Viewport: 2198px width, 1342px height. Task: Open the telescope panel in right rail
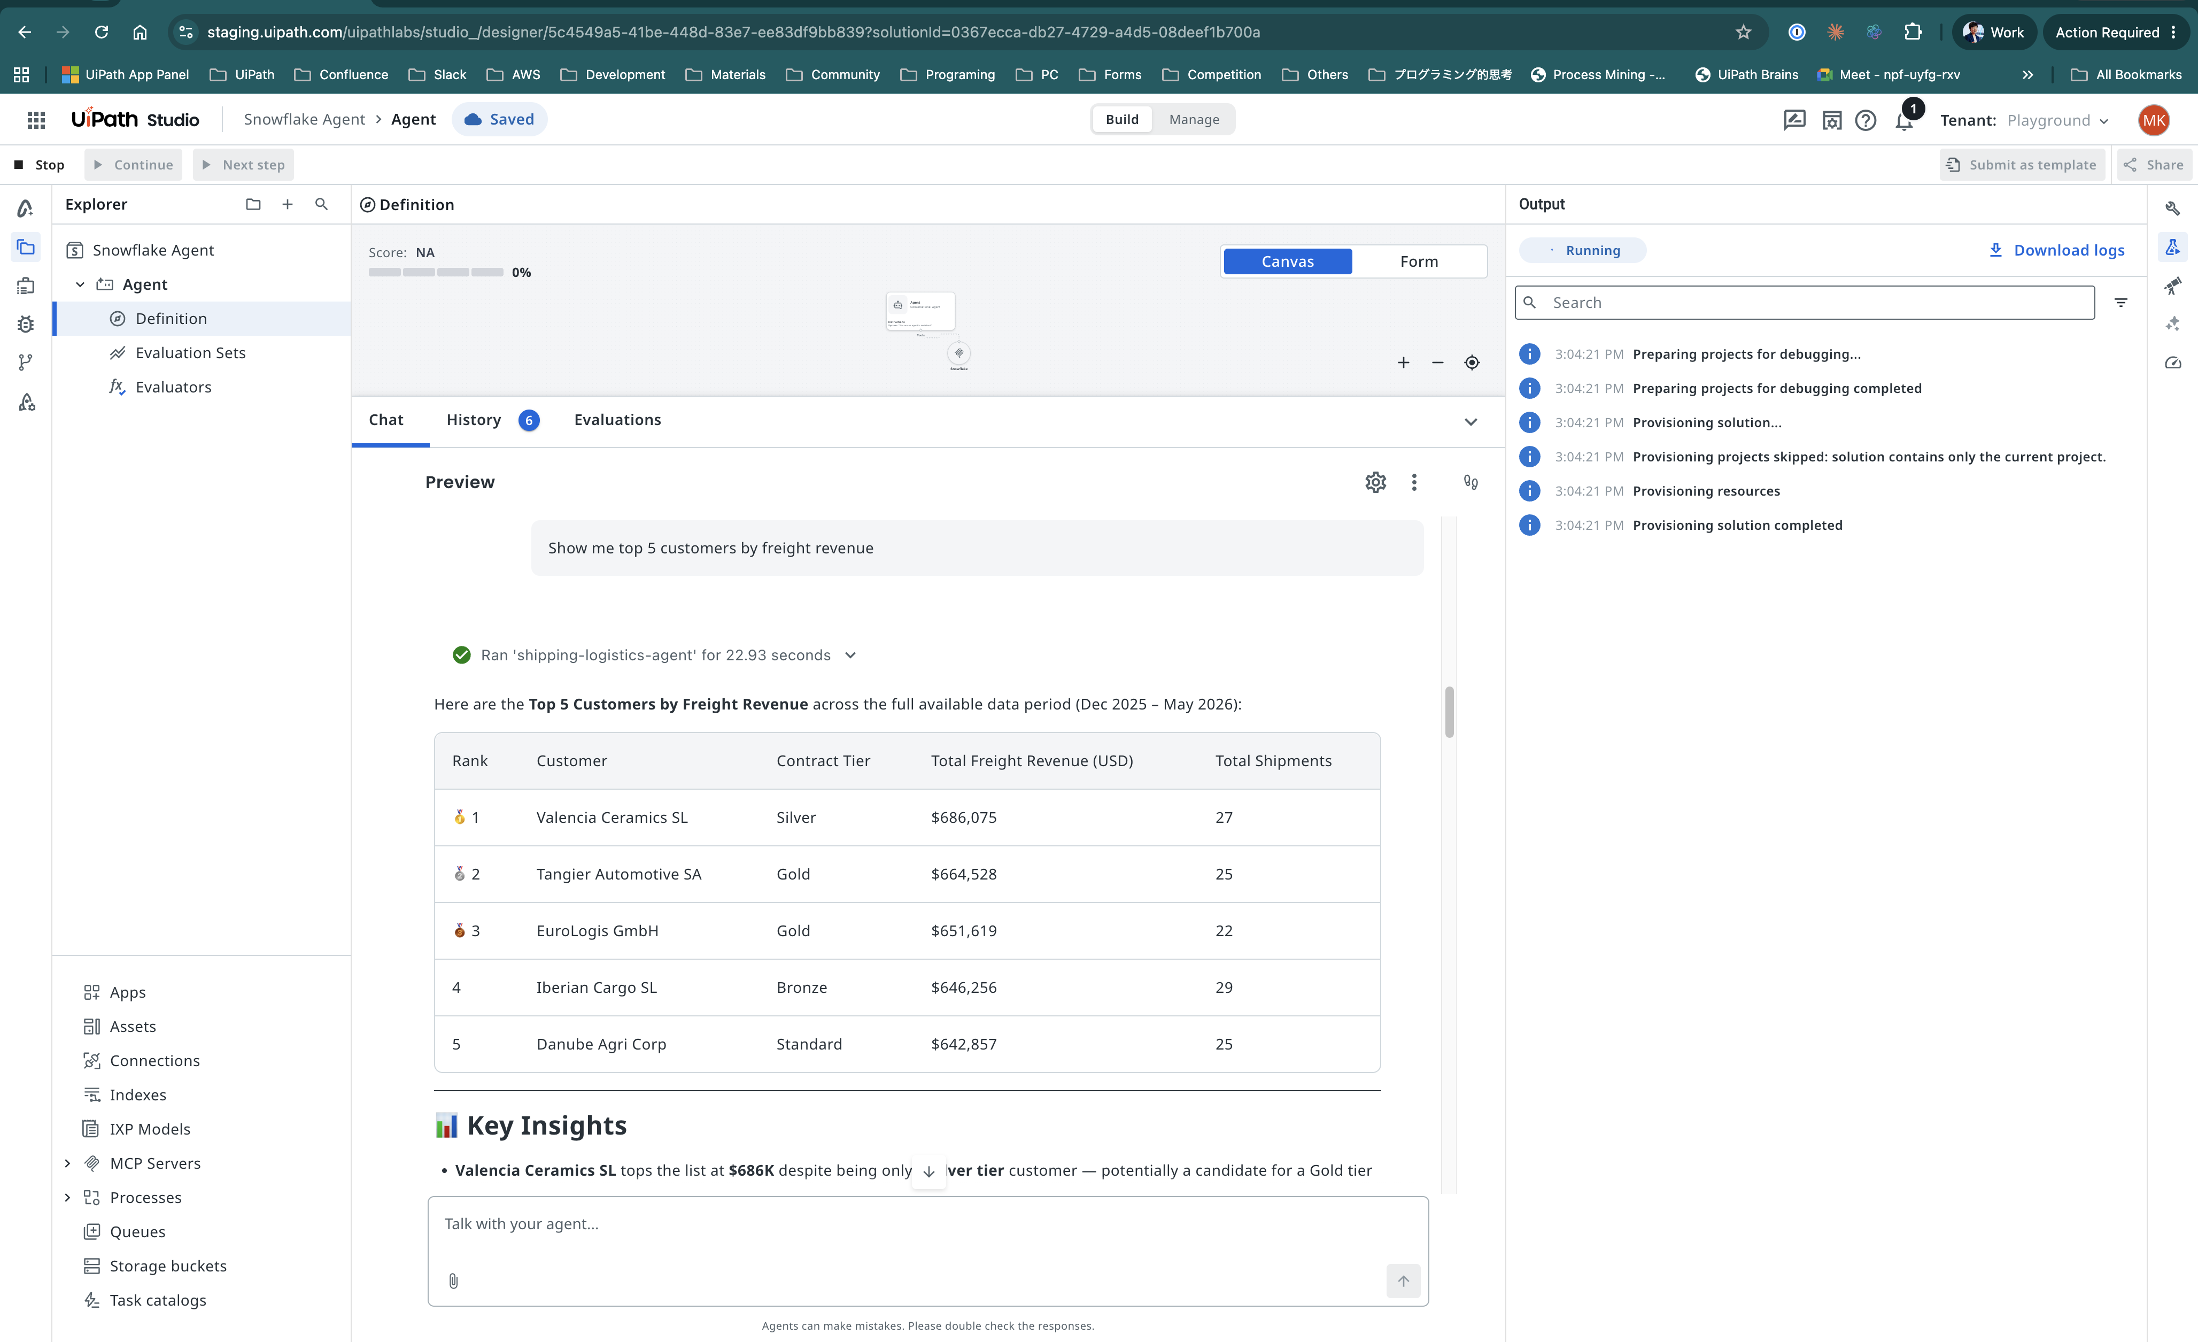click(x=2173, y=286)
